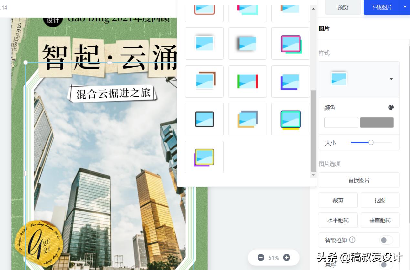Image resolution: width=410 pixels, height=270 pixels.
Task: Select the yellow-purple overlap frame style
Action: [x=204, y=157]
